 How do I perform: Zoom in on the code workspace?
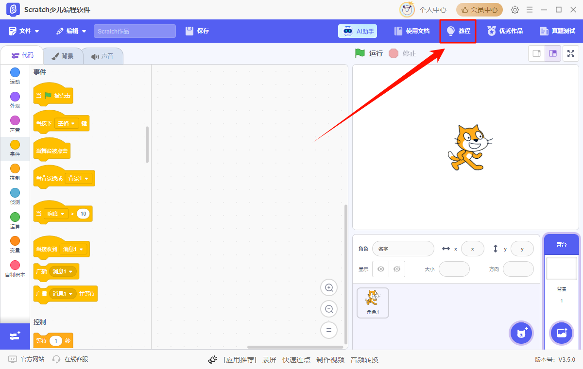click(329, 287)
